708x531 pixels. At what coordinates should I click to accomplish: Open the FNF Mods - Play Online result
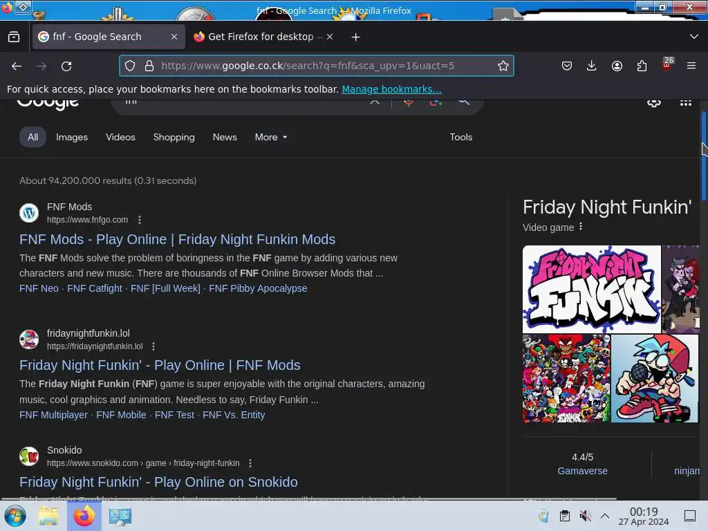pyautogui.click(x=178, y=239)
